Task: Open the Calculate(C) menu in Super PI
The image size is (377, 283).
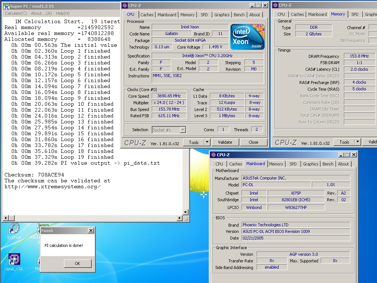Action: tap(15, 13)
